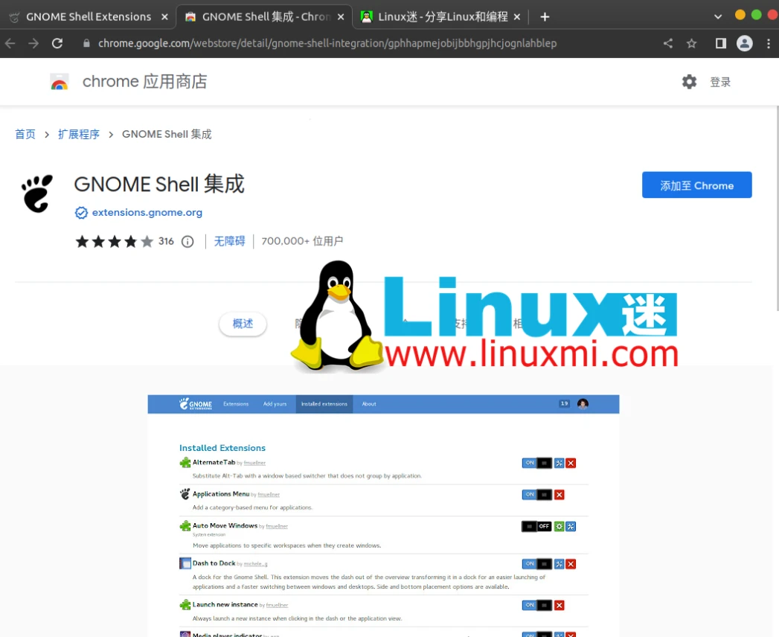The width and height of the screenshot is (779, 637).
Task: Click the chrome 应用商店 store title
Action: [144, 82]
